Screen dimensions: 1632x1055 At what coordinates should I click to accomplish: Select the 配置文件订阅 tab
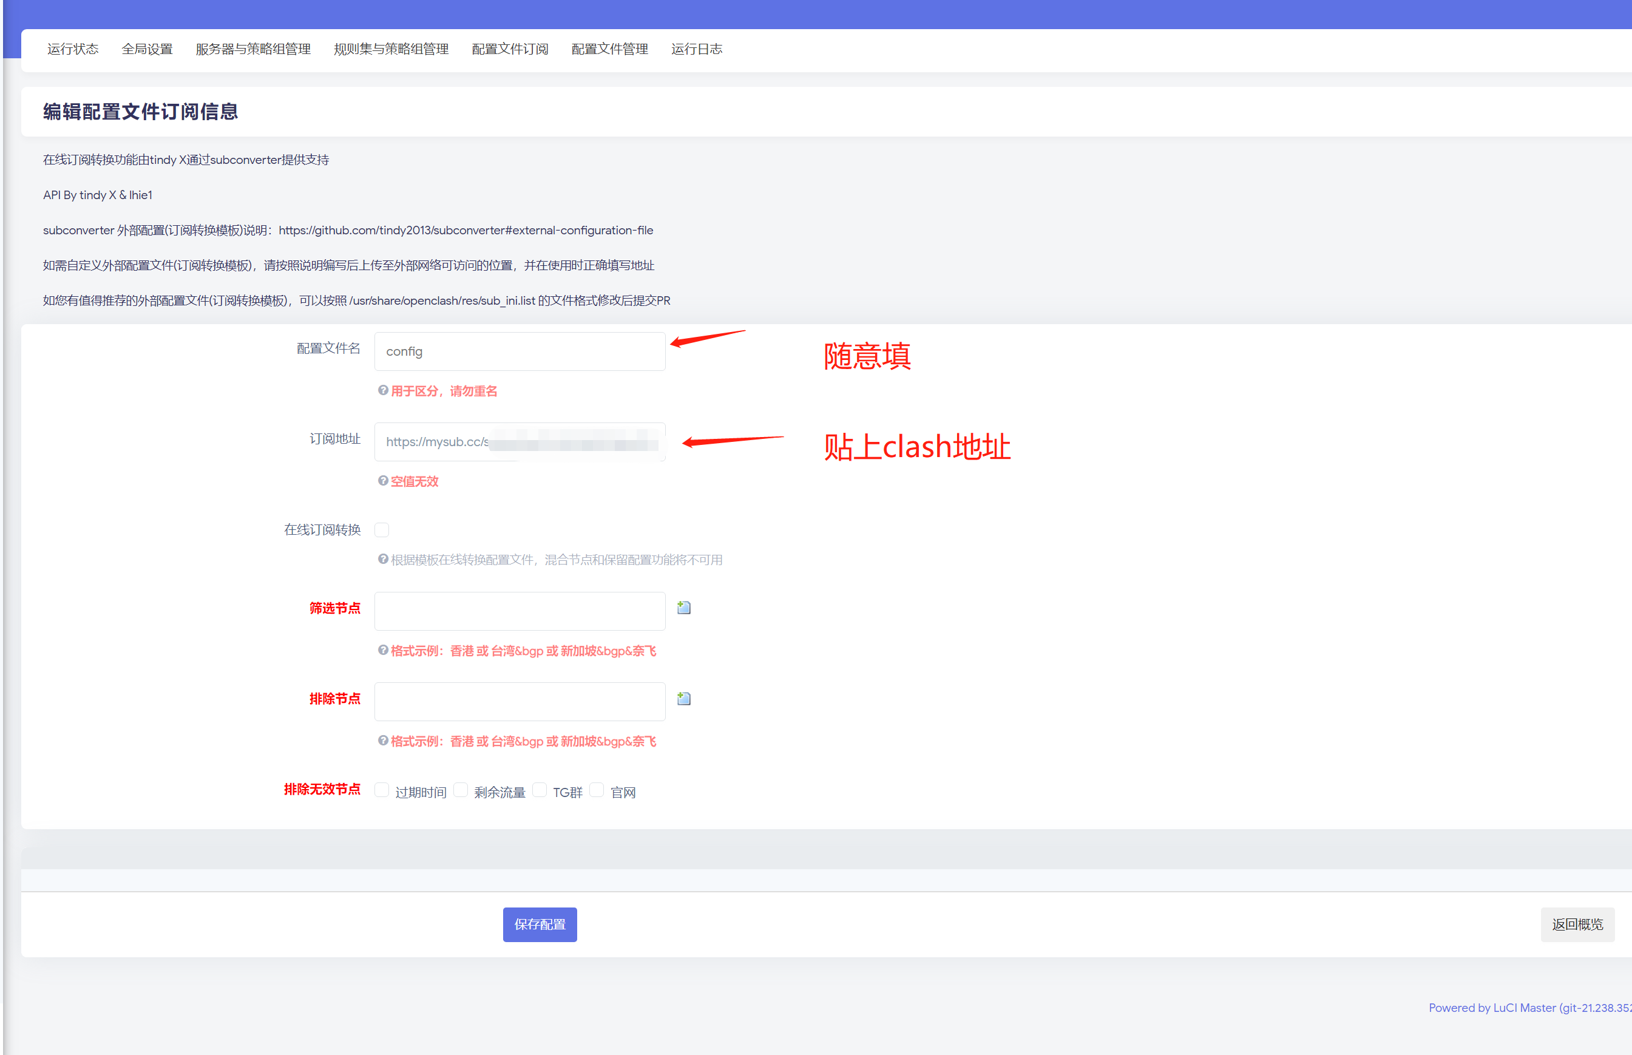510,49
